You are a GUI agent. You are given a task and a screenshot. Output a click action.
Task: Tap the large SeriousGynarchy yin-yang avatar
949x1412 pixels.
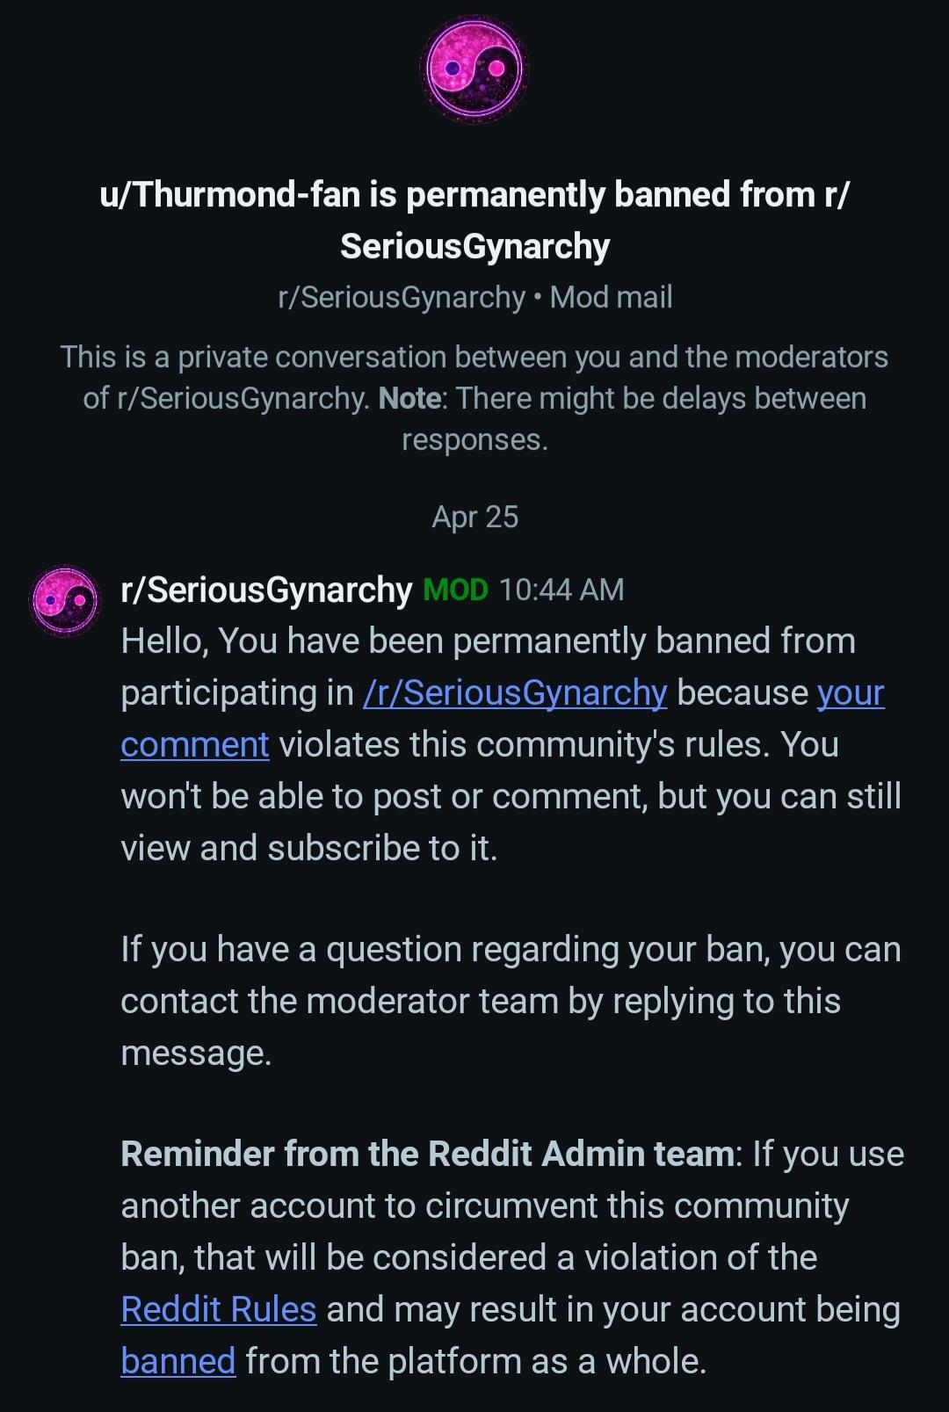tap(474, 69)
